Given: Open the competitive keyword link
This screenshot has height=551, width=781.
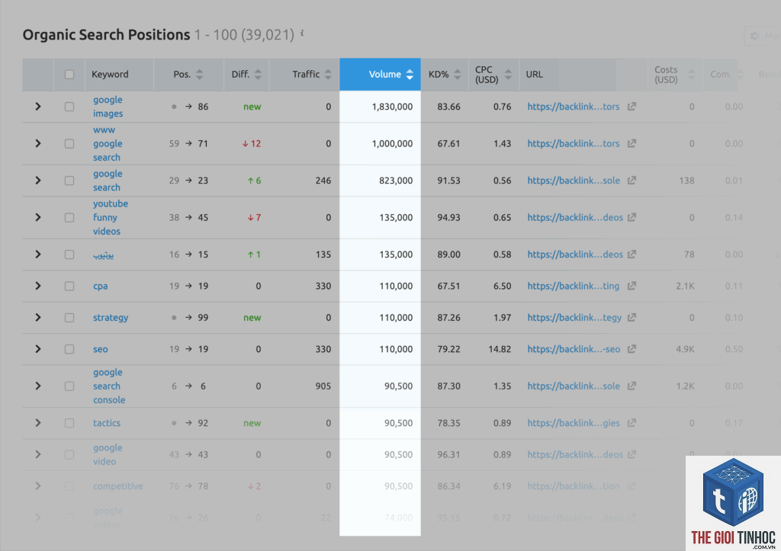Looking at the screenshot, I should pyautogui.click(x=117, y=485).
